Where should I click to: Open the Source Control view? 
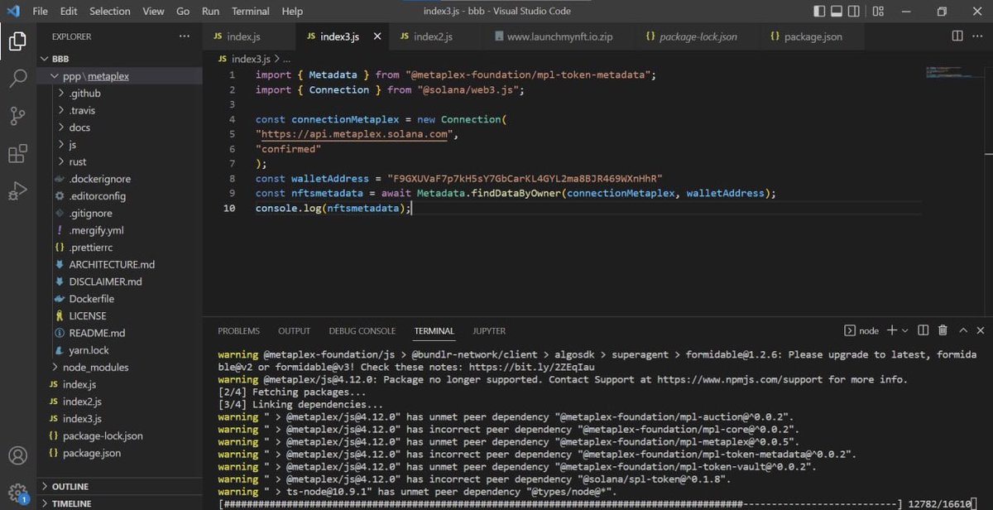tap(18, 116)
